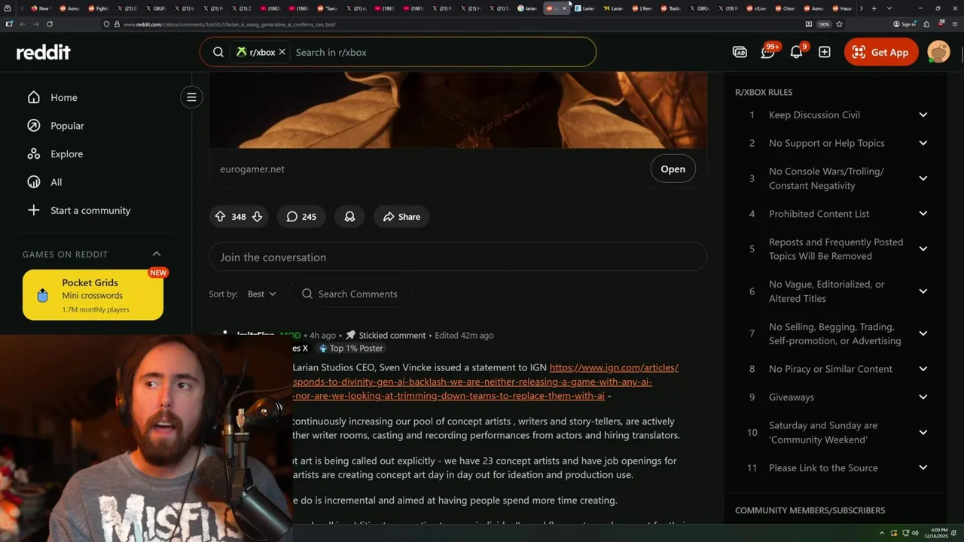Focus the Search in r/xbox field
Screen dimensions: 964x542
point(441,52)
